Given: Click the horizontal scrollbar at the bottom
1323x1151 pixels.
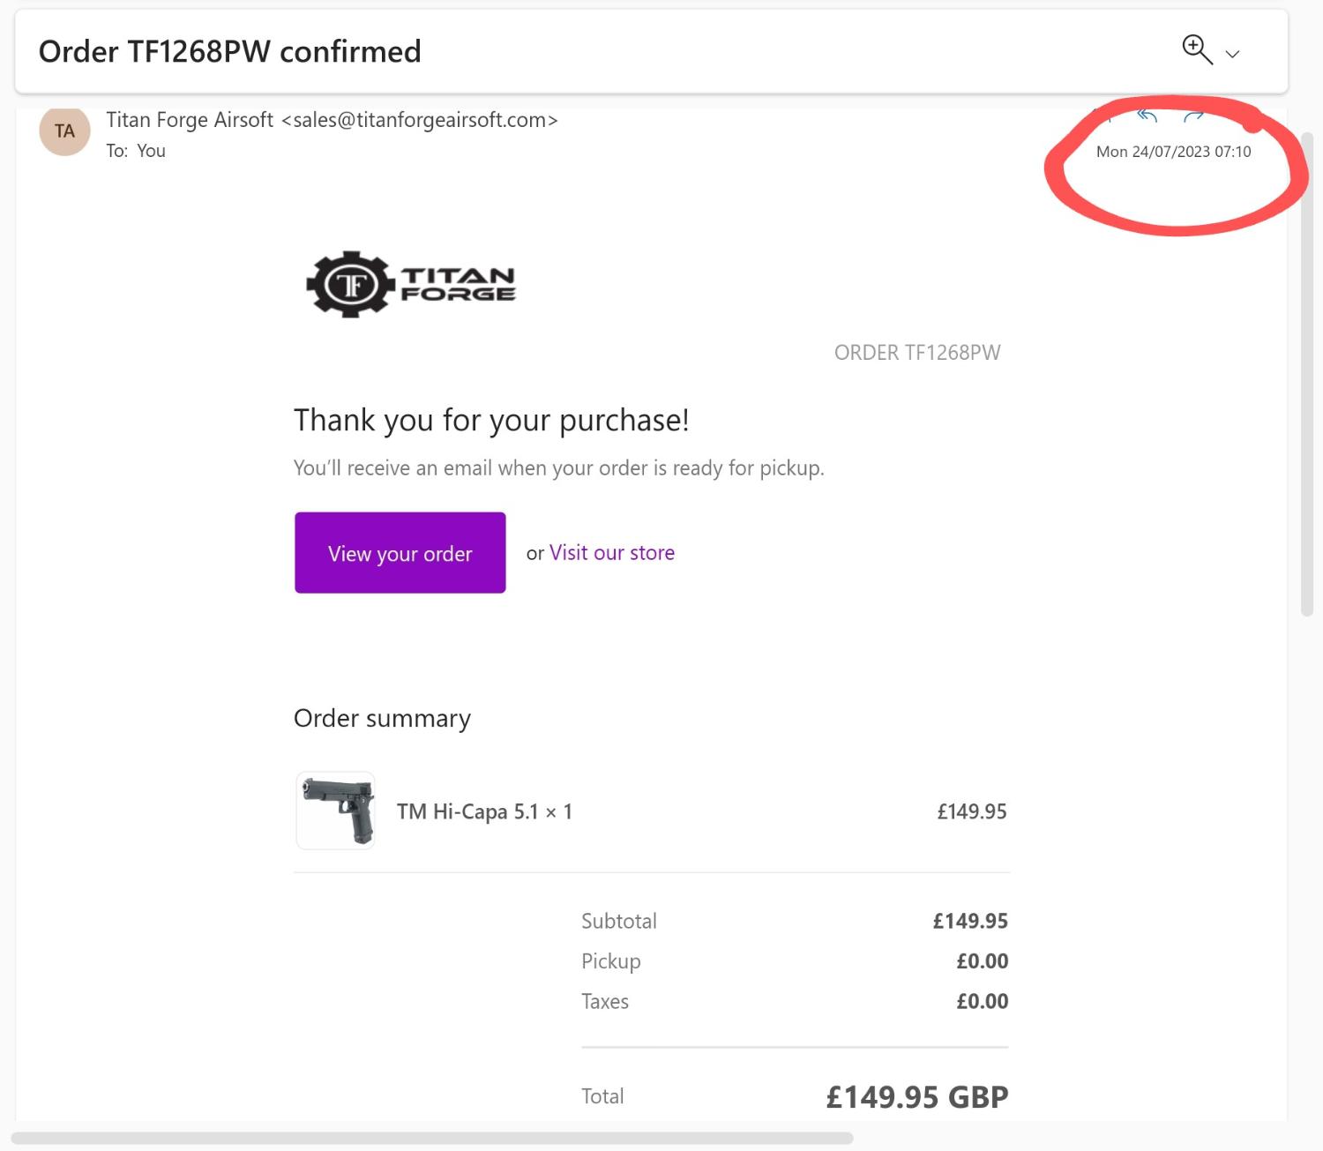Looking at the screenshot, I should pyautogui.click(x=432, y=1138).
